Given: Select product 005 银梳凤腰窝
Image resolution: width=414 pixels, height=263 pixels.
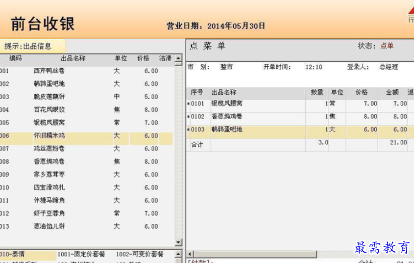Looking at the screenshot, I should [x=87, y=123].
